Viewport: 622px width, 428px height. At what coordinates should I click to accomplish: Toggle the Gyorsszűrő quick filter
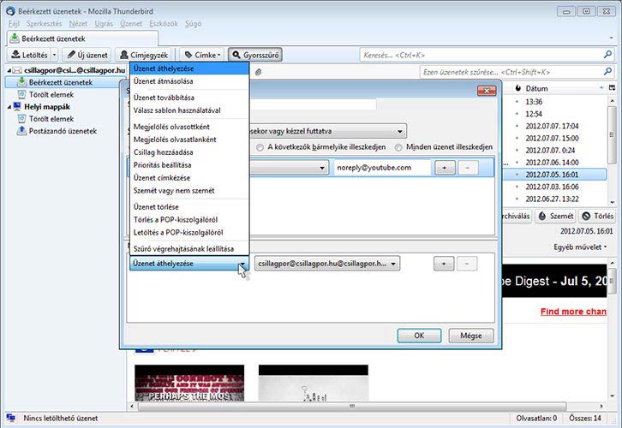255,55
